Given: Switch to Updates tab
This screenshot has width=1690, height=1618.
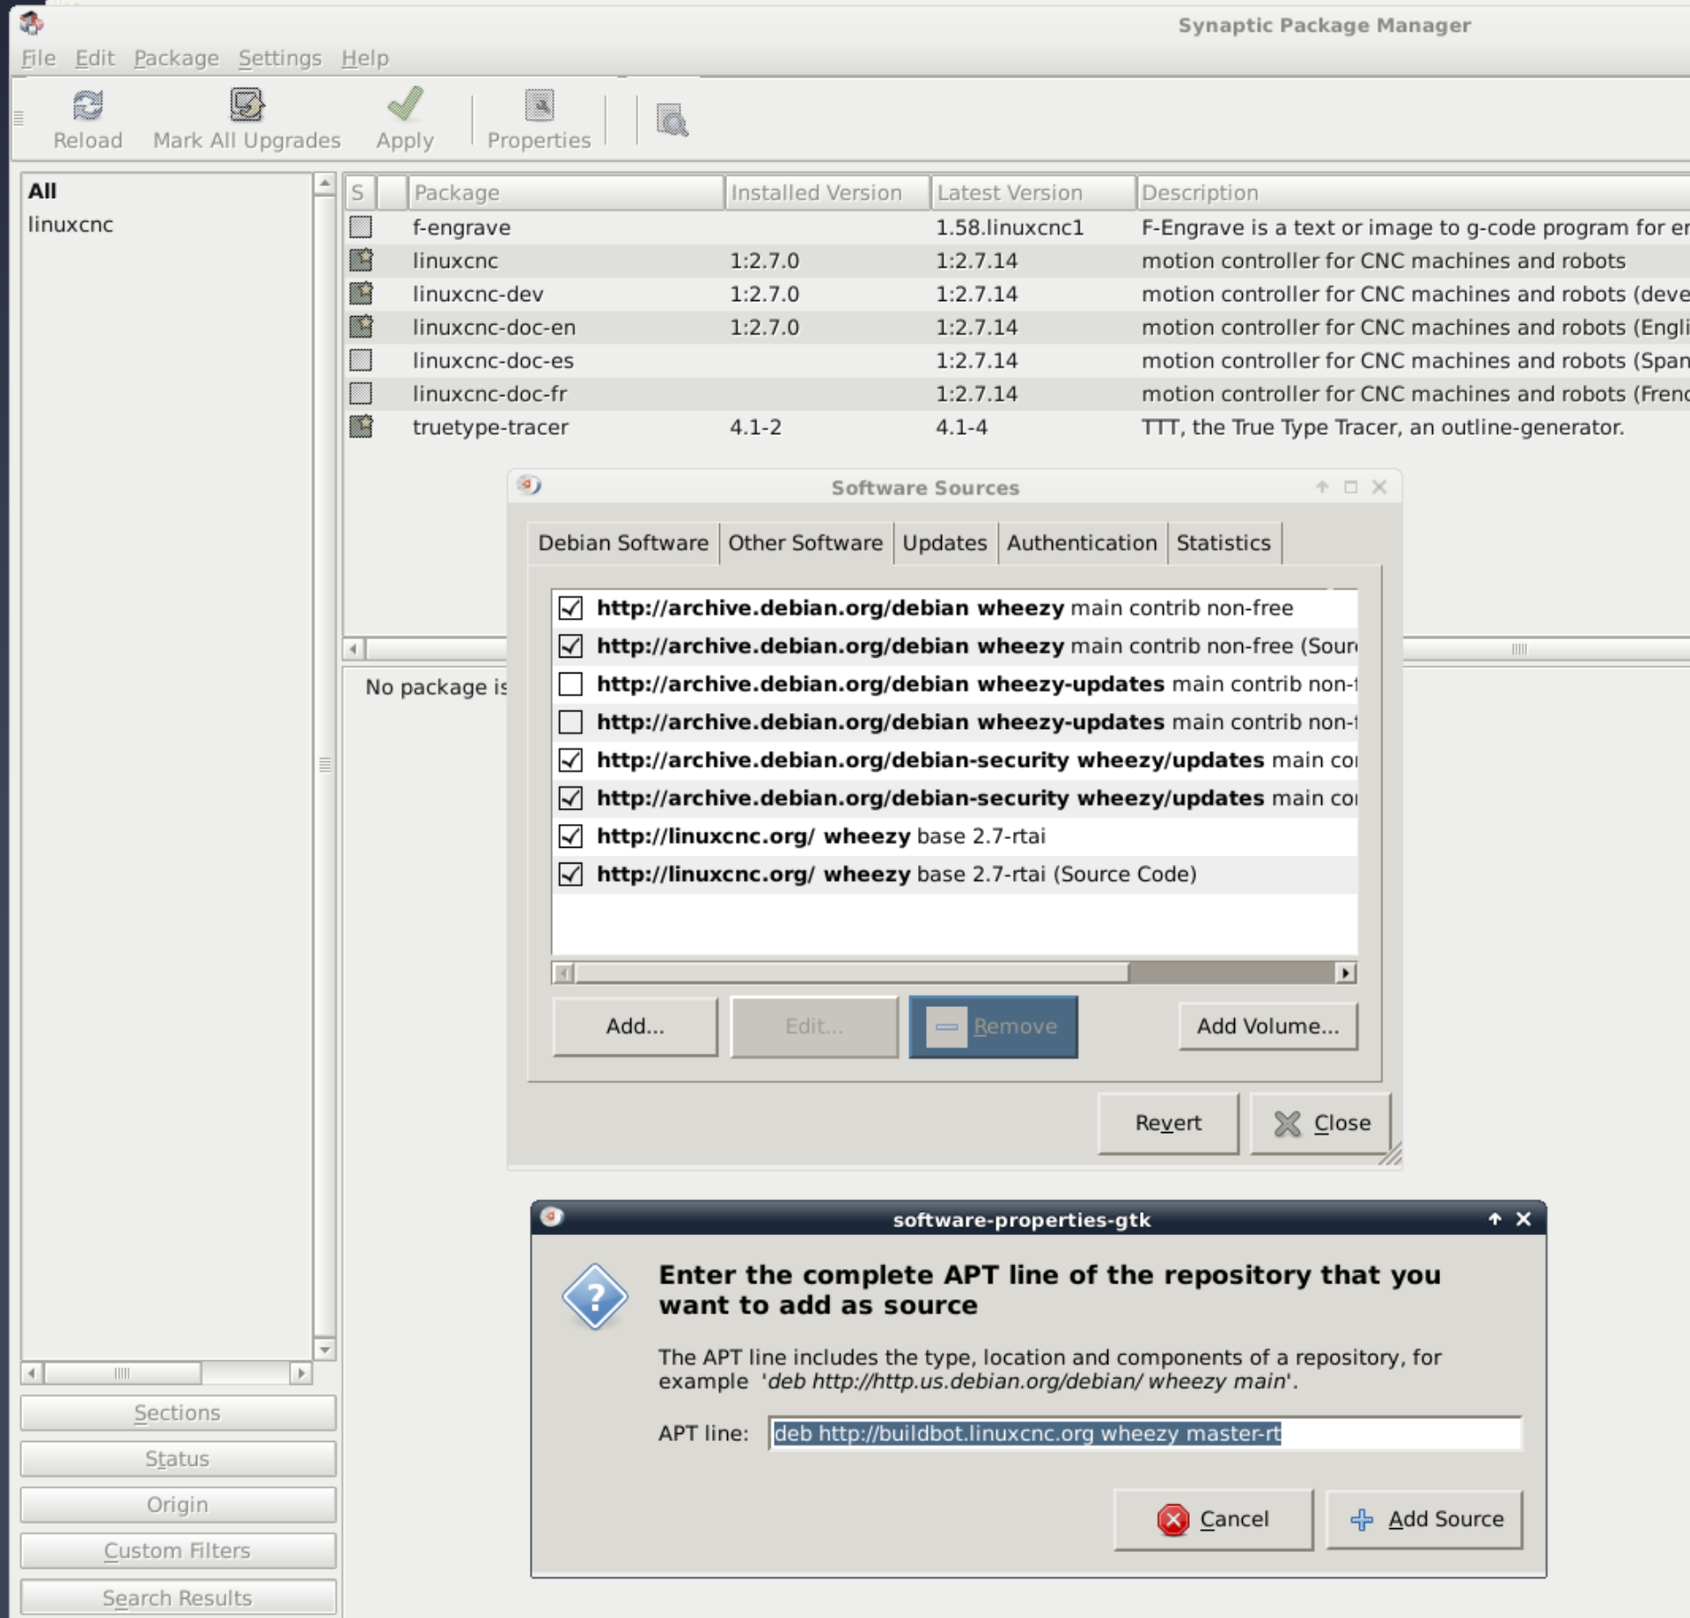Looking at the screenshot, I should point(944,543).
